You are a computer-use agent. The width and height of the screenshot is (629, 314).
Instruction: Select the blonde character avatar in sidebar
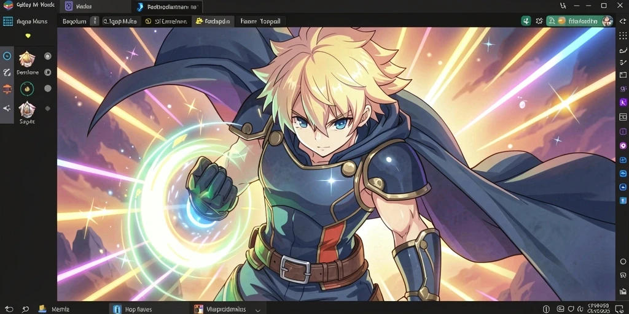click(27, 59)
